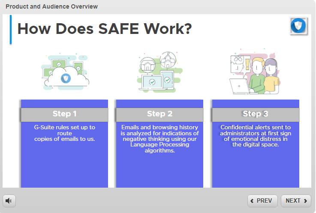
Task: Click the cloud with shield illustration
Action: [x=65, y=72]
